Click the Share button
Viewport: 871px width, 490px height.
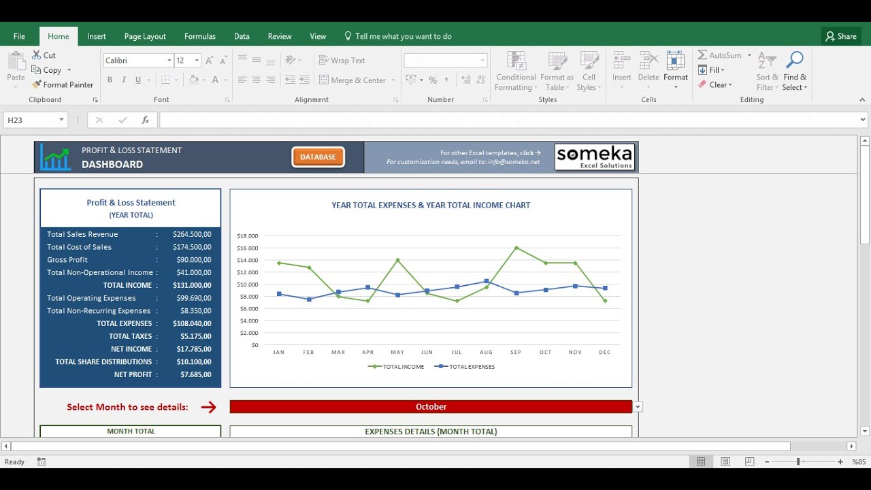pos(841,36)
